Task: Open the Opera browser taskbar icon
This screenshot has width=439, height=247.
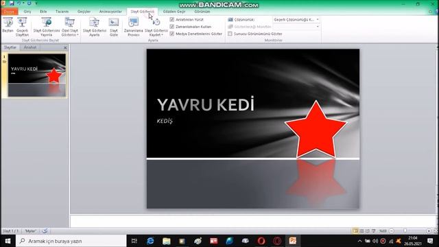Action: pos(261,241)
